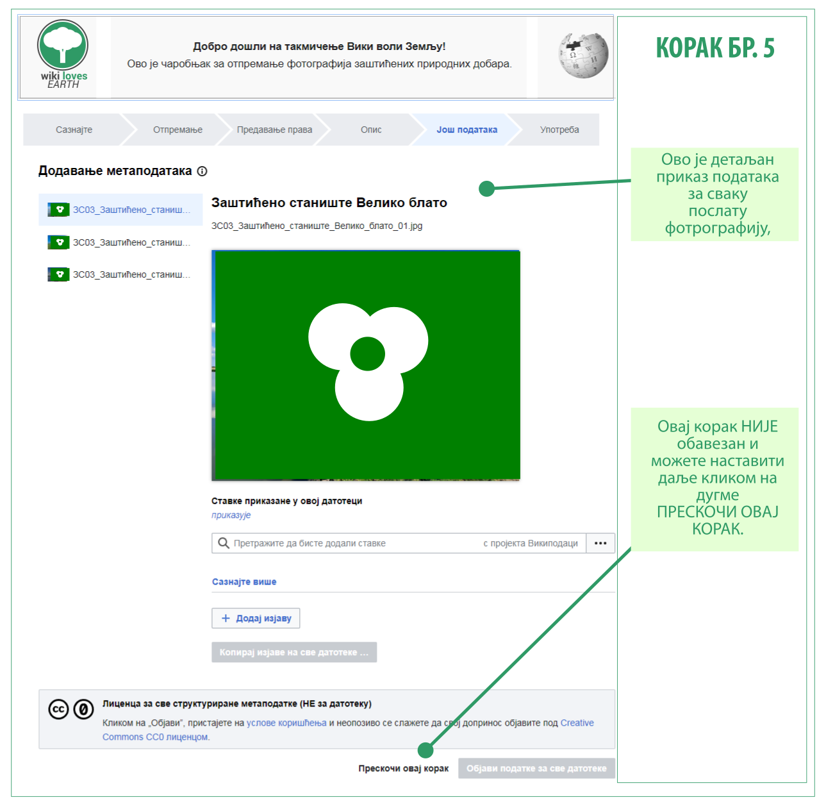Open the three-dots menu next to Википодаци
This screenshot has height=811, width=826.
point(600,543)
